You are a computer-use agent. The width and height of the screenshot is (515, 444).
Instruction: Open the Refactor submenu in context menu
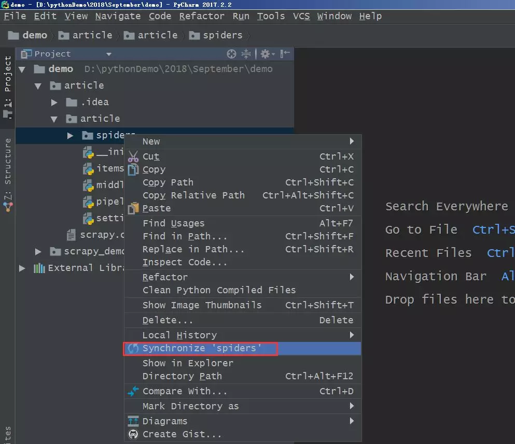tap(243, 277)
